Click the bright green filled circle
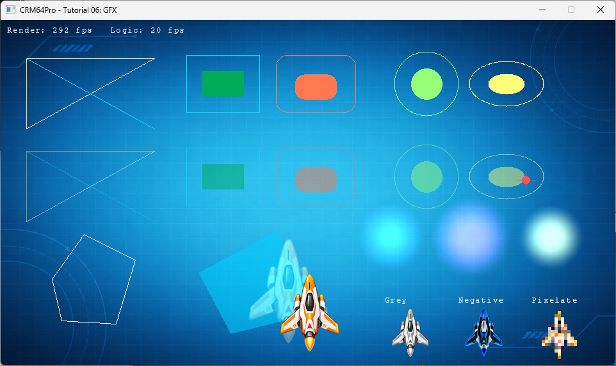 click(x=426, y=84)
